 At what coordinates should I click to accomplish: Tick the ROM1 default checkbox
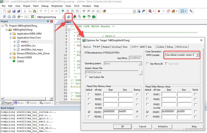[89, 94]
